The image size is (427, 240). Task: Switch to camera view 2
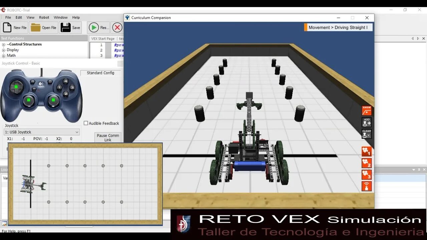click(367, 163)
